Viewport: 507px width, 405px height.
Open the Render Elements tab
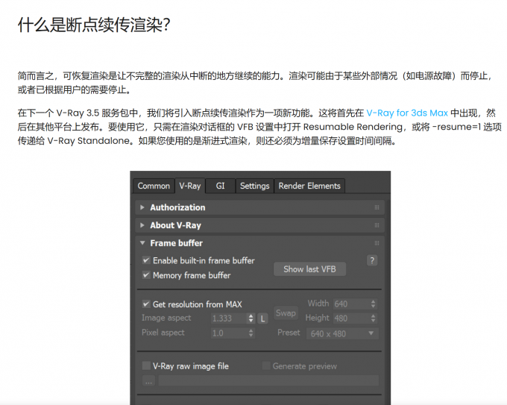(x=309, y=186)
